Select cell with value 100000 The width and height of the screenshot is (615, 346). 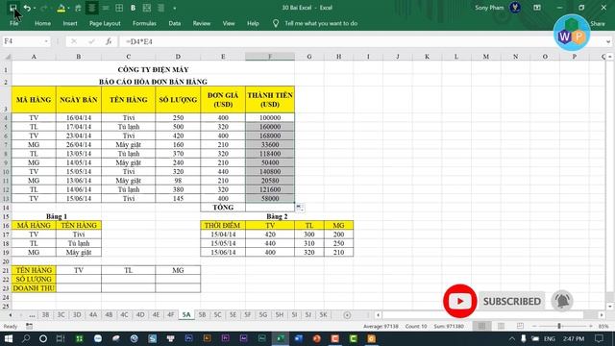[270, 117]
